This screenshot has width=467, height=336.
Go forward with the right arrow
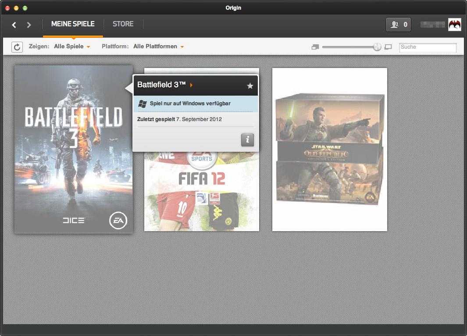coord(29,25)
